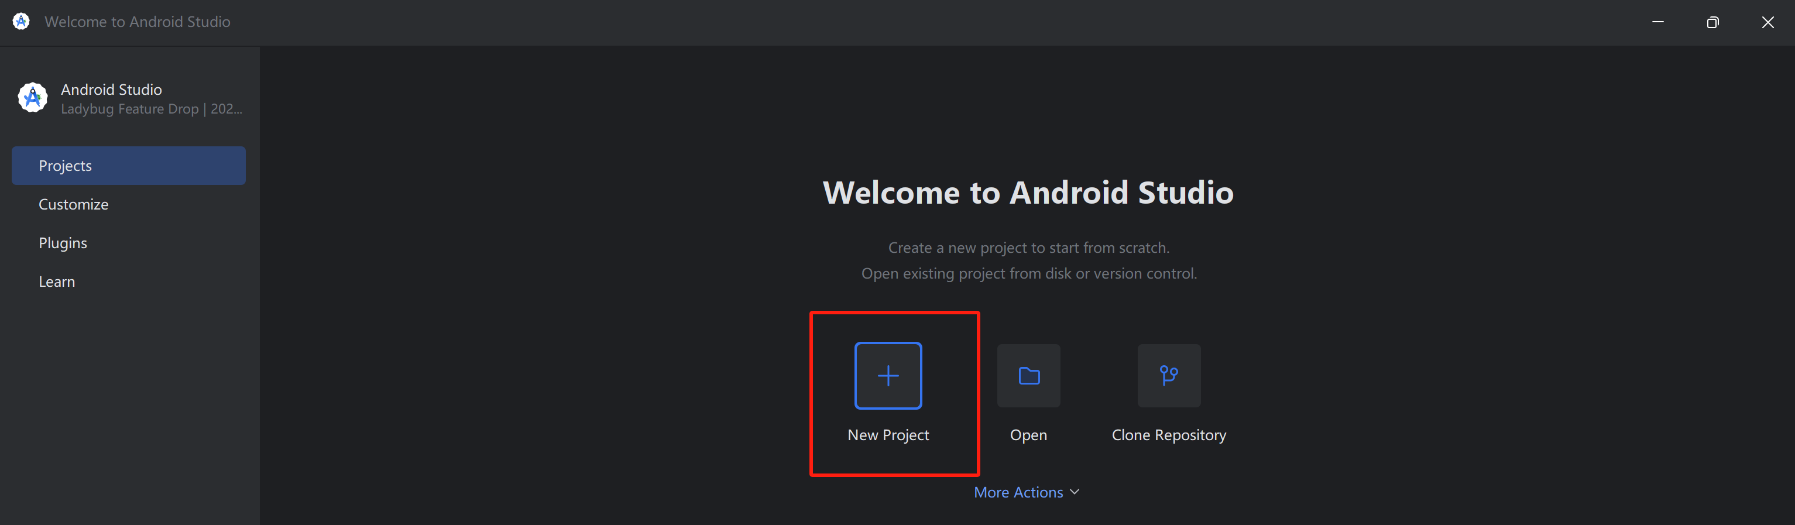Click 'Open existing project from disk' text
Image resolution: width=1795 pixels, height=525 pixels.
click(x=1028, y=273)
